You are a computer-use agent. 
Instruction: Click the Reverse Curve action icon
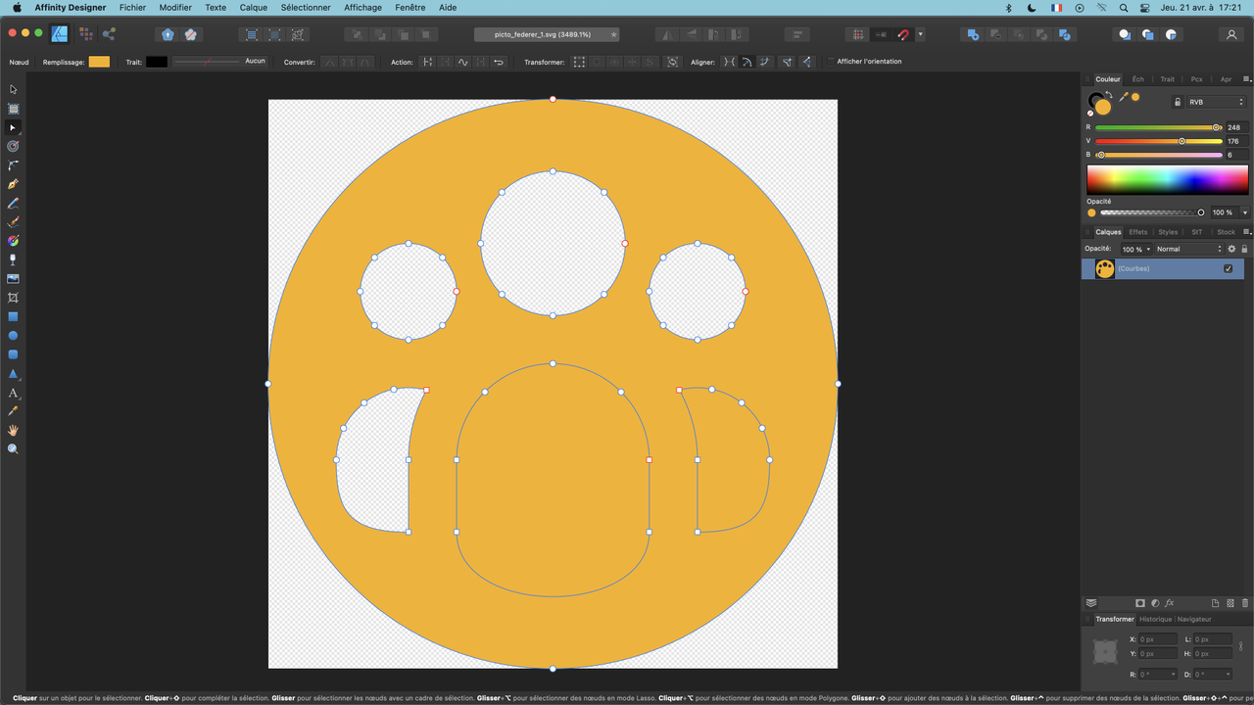pyautogui.click(x=499, y=62)
